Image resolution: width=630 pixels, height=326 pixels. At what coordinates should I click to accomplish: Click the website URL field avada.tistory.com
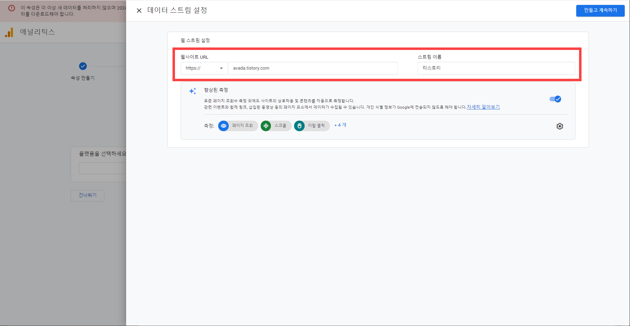pos(313,68)
